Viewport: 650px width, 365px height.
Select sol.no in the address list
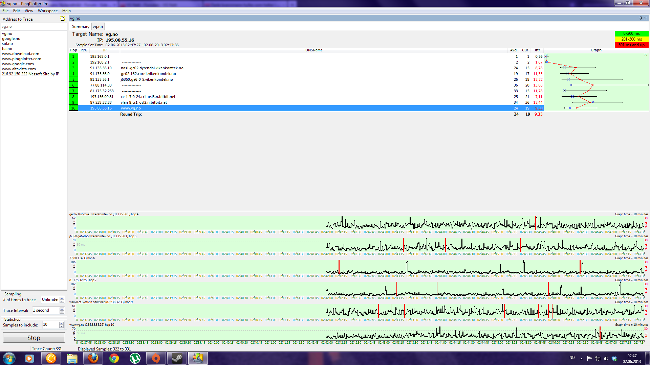pos(7,44)
